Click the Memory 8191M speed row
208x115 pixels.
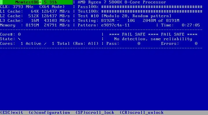tap(35, 25)
